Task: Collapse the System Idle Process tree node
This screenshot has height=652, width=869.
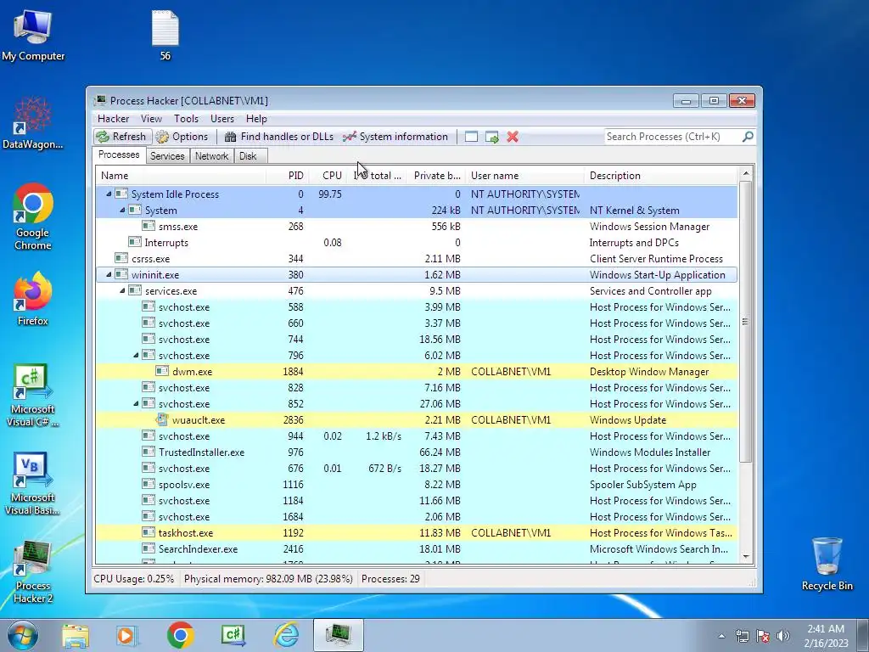Action: point(109,194)
